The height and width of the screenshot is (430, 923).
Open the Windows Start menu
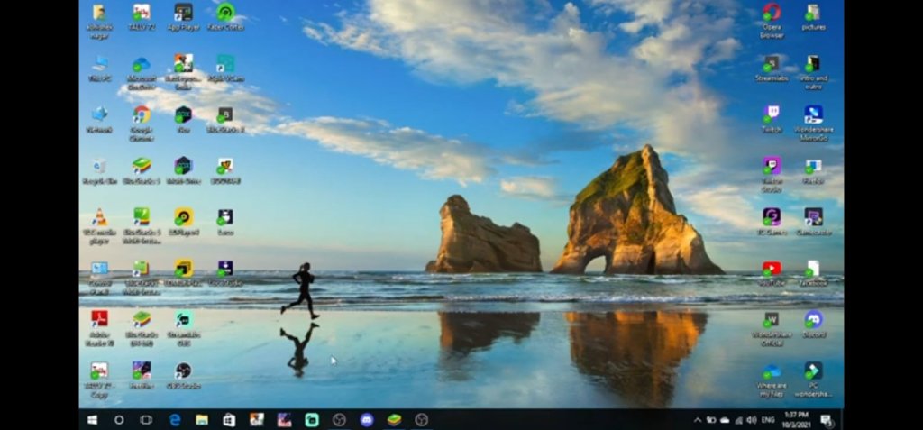tap(92, 420)
